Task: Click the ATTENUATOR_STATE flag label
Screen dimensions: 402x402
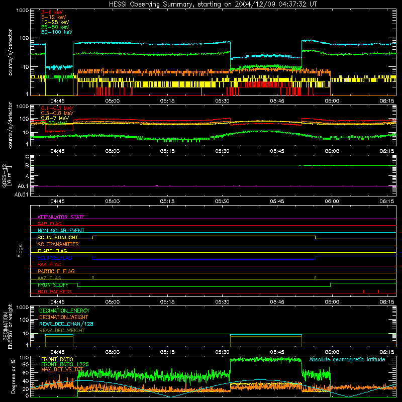Action: 61,217
